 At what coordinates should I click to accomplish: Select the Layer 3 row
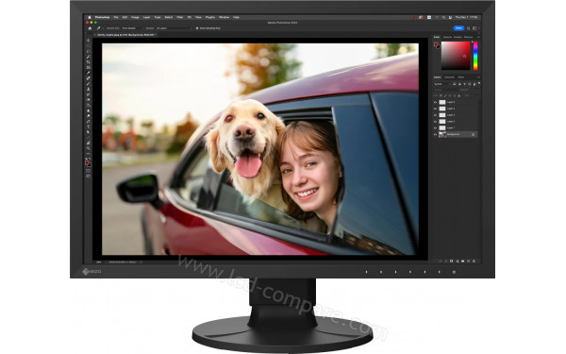(456, 115)
